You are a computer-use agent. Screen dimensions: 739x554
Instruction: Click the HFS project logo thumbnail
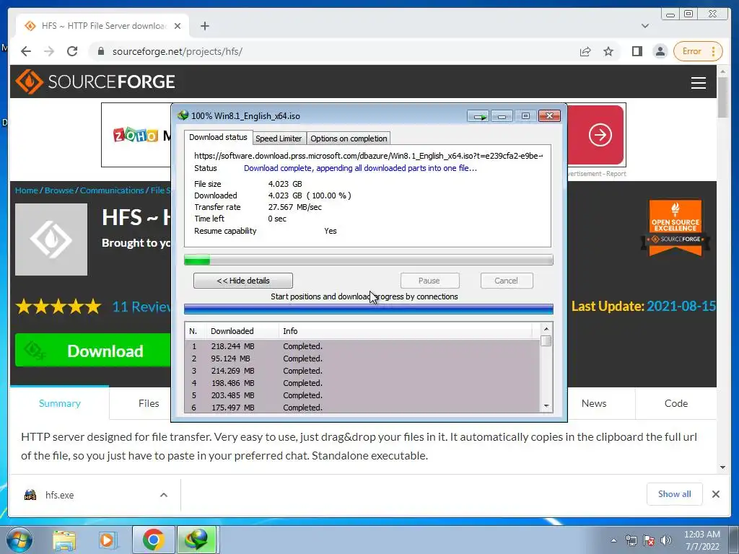click(x=51, y=239)
